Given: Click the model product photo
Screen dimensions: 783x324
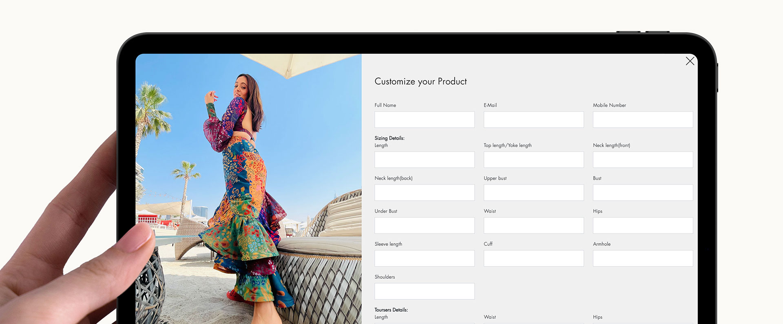Looking at the screenshot, I should click(x=248, y=187).
